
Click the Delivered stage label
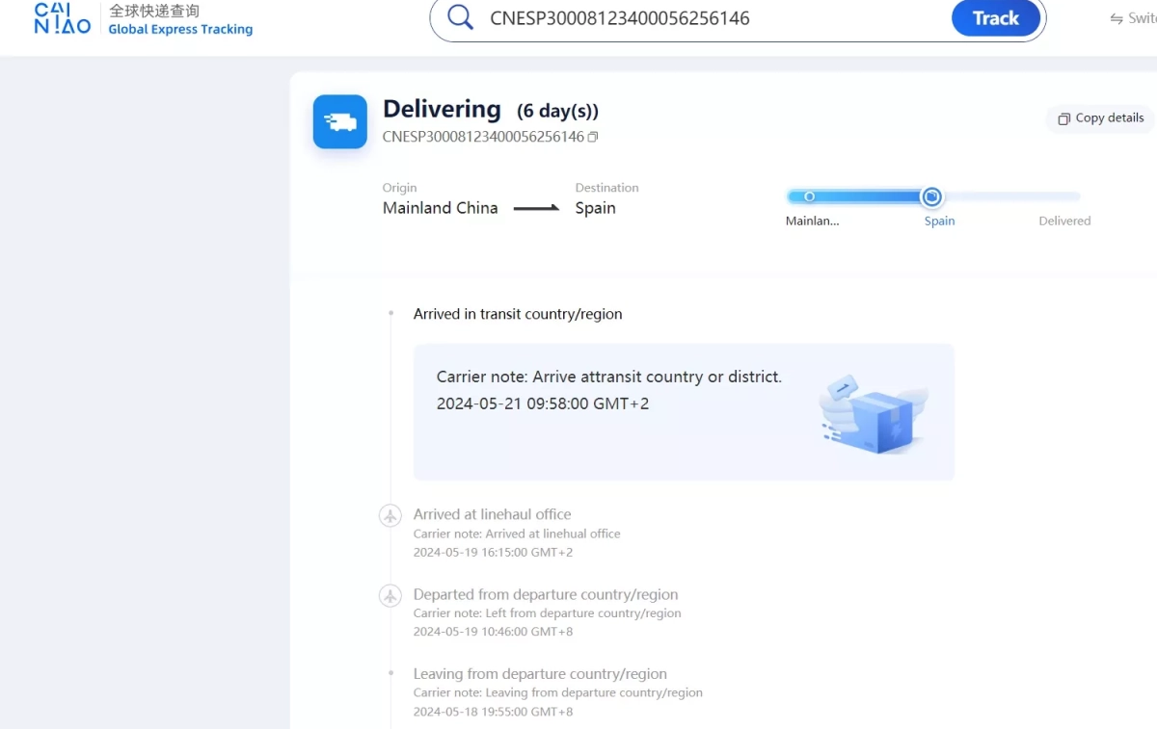pos(1064,221)
